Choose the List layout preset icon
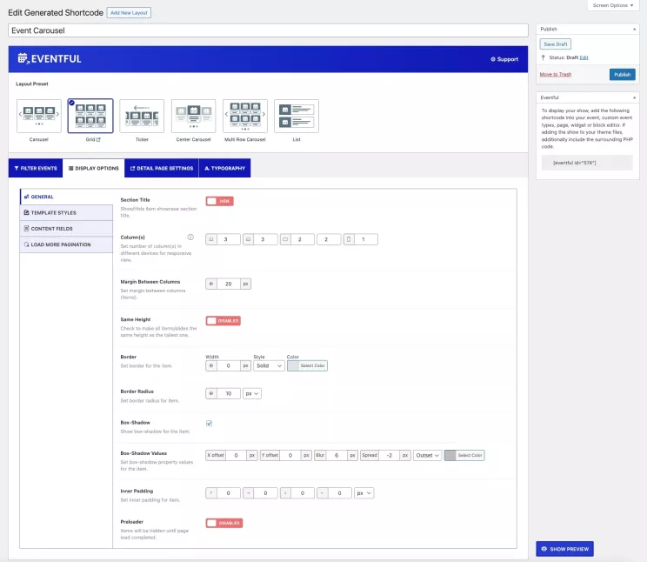647x562 pixels. click(x=297, y=116)
